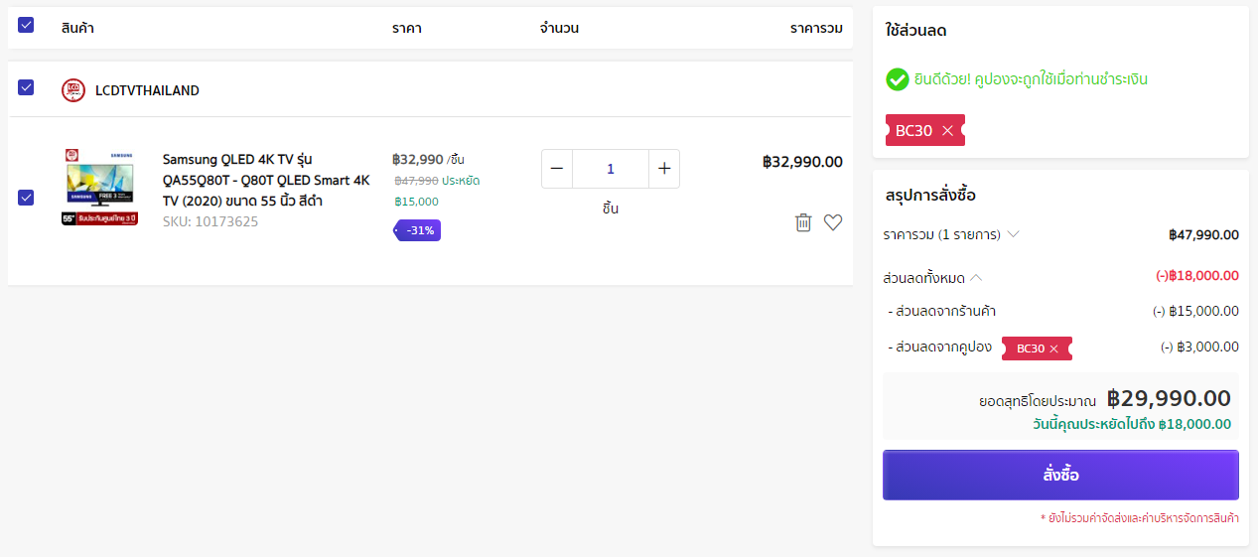The height and width of the screenshot is (557, 1258).
Task: Expand the ราคารวม (1 รายการ) chevron
Action: [x=1013, y=235]
